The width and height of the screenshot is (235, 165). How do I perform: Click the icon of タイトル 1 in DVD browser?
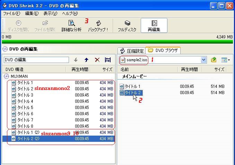click(x=122, y=86)
